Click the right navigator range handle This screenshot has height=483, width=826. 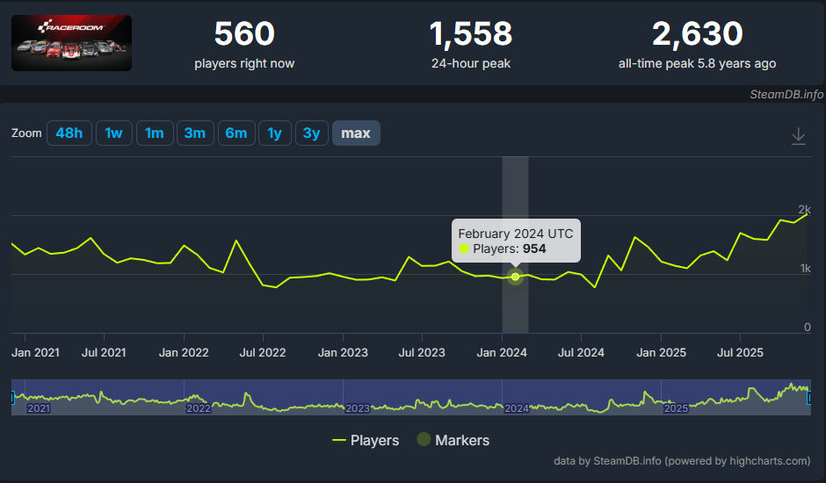(808, 398)
